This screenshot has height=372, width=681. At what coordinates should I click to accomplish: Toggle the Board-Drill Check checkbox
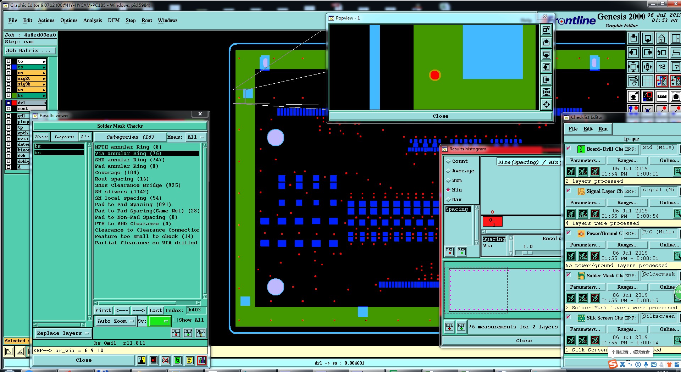point(569,148)
